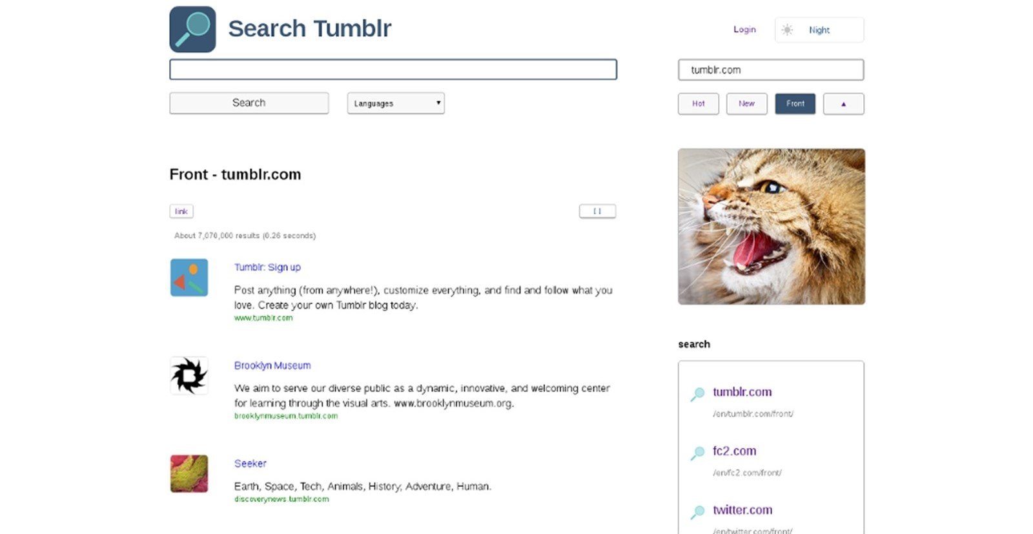
Task: Click the Search Tumblr magnifier logo
Action: 192,30
